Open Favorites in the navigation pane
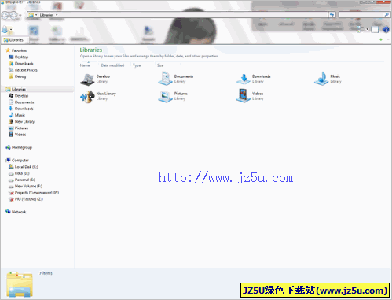Image resolution: width=392 pixels, height=300 pixels. pyautogui.click(x=19, y=50)
